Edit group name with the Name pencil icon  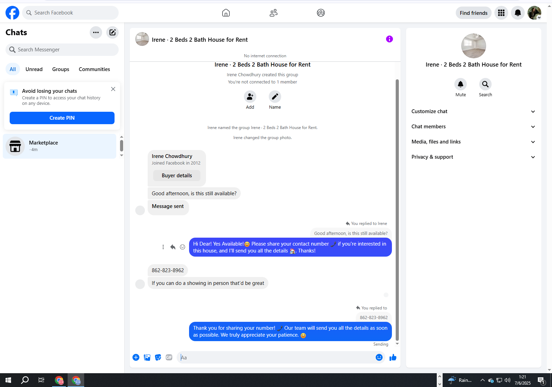pos(275,97)
